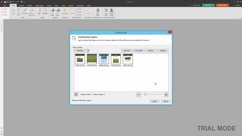Open the File menu
Viewport: 242px width, 136px height.
click(x=5, y=5)
